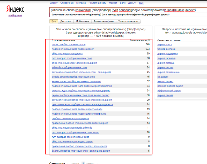Image resolution: width=207 pixels, height=164 pixels.
Task: Open автоматический подбор ключевых слов яндекс директ
Action: [x=82, y=100]
